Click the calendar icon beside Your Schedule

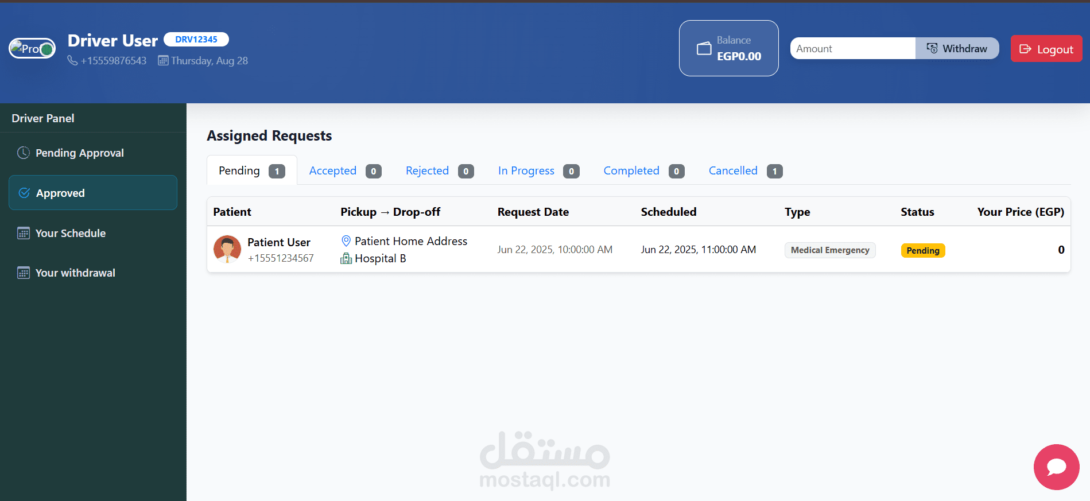click(24, 233)
